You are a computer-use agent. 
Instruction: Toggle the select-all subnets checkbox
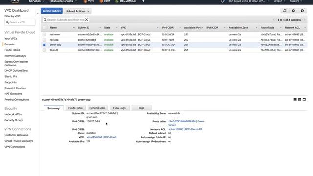(45, 28)
